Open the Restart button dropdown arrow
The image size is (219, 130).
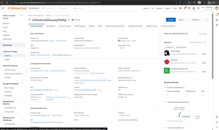point(187,20)
